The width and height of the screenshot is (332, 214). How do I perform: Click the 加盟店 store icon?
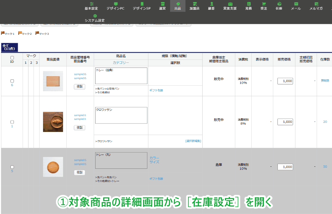(x=194, y=4)
